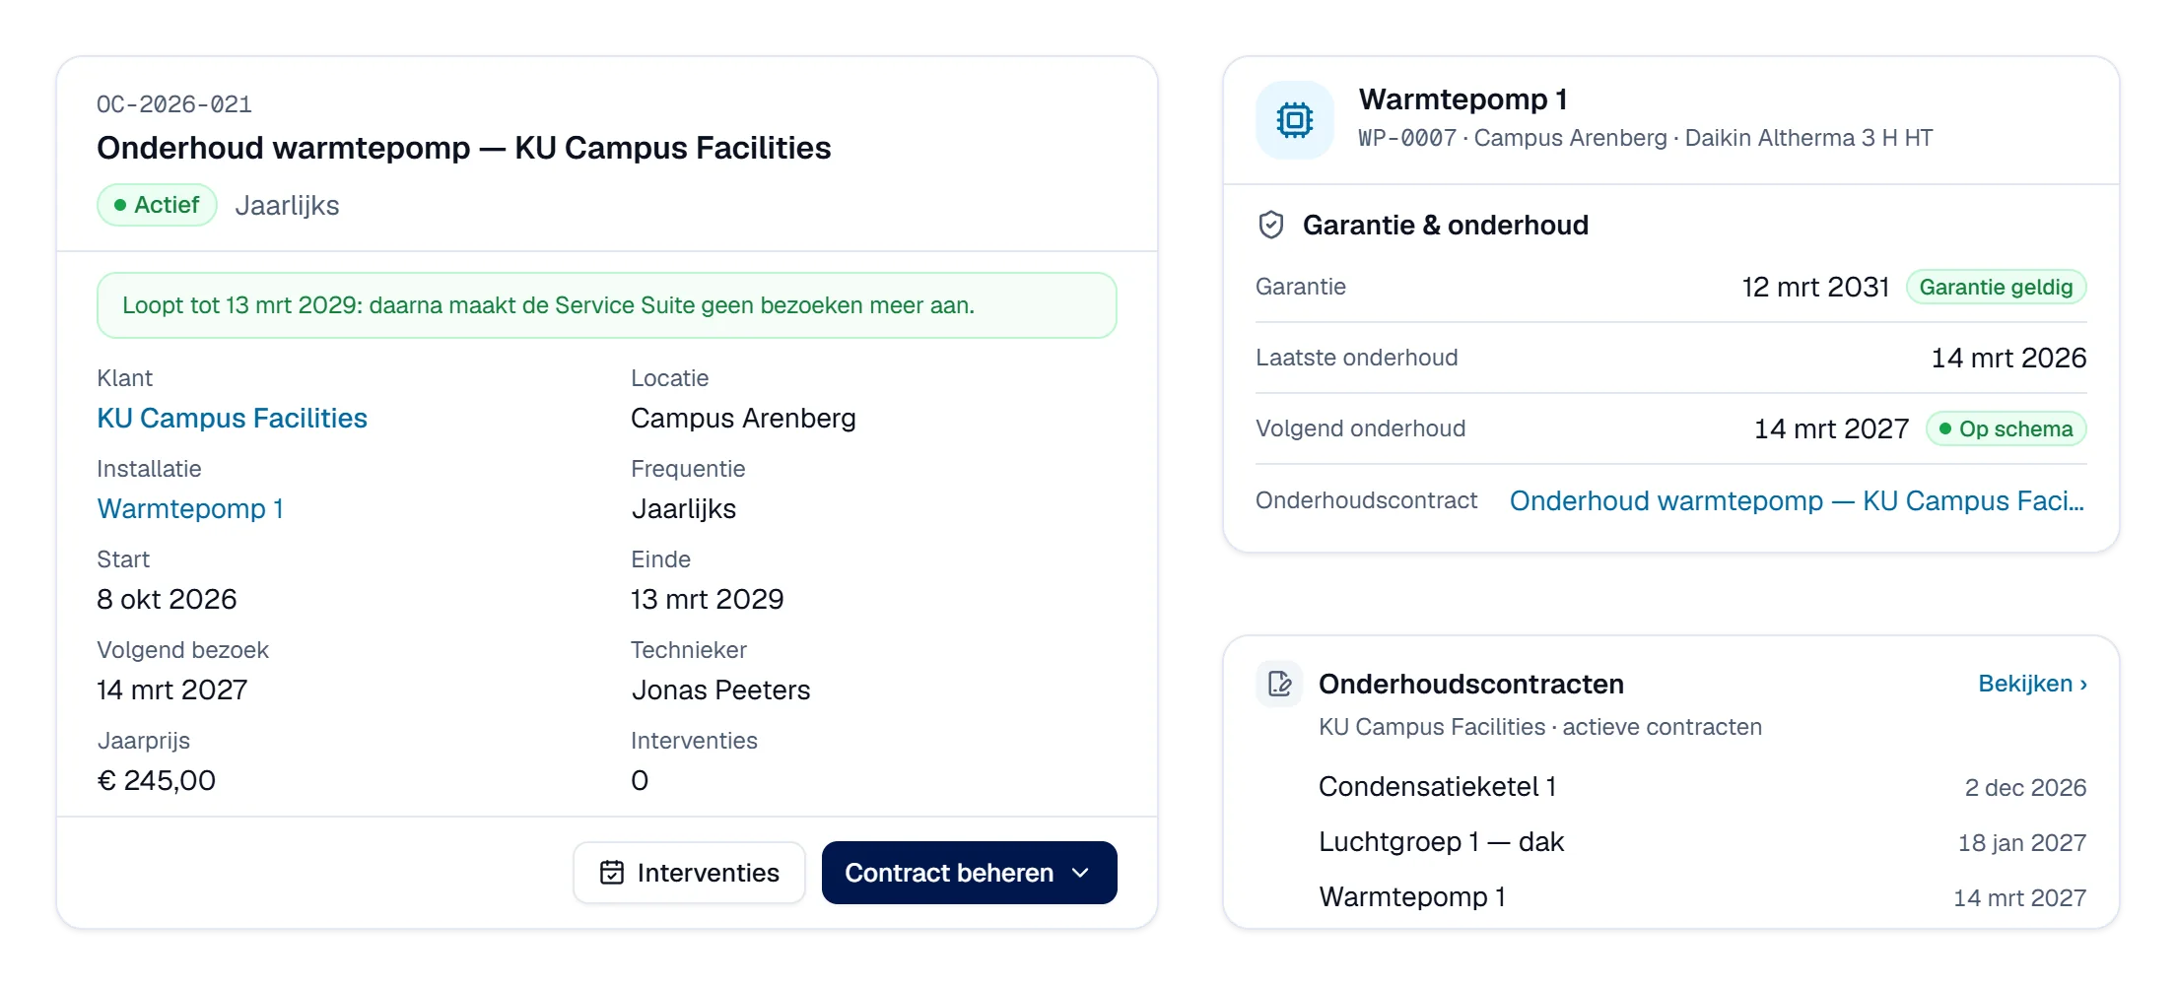Click the Jaarlijks value under Frequentie
Screen dimensions: 2176x985
point(683,508)
